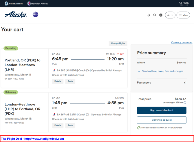The height and width of the screenshot is (142, 194).
Task: Click the Atmos Rewards logo
Action: (x=184, y=3)
